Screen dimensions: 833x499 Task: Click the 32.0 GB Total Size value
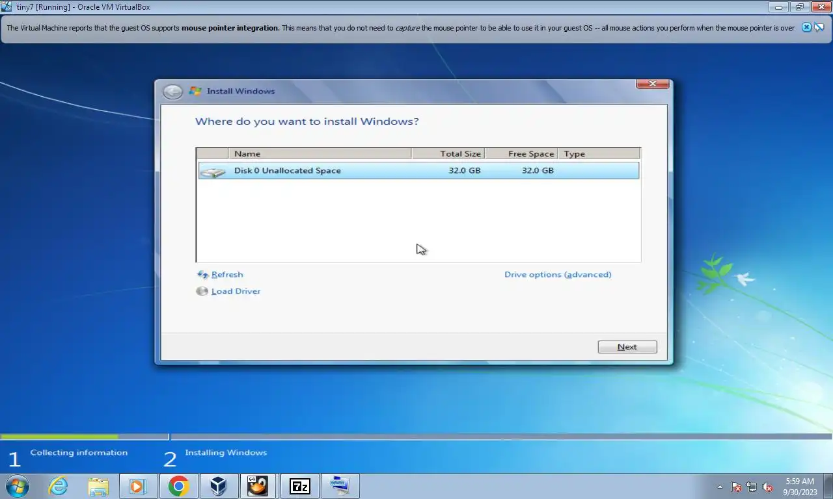(465, 171)
